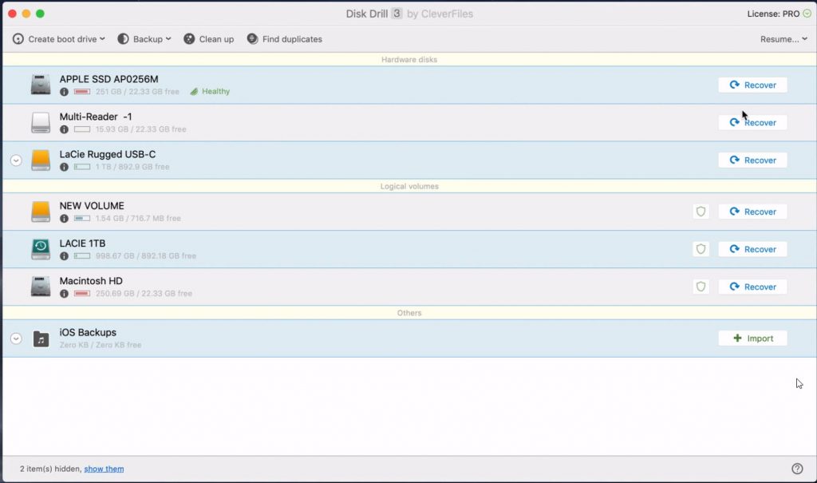Viewport: 817px width, 483px height.
Task: Click the Others section header
Action: pyautogui.click(x=409, y=313)
